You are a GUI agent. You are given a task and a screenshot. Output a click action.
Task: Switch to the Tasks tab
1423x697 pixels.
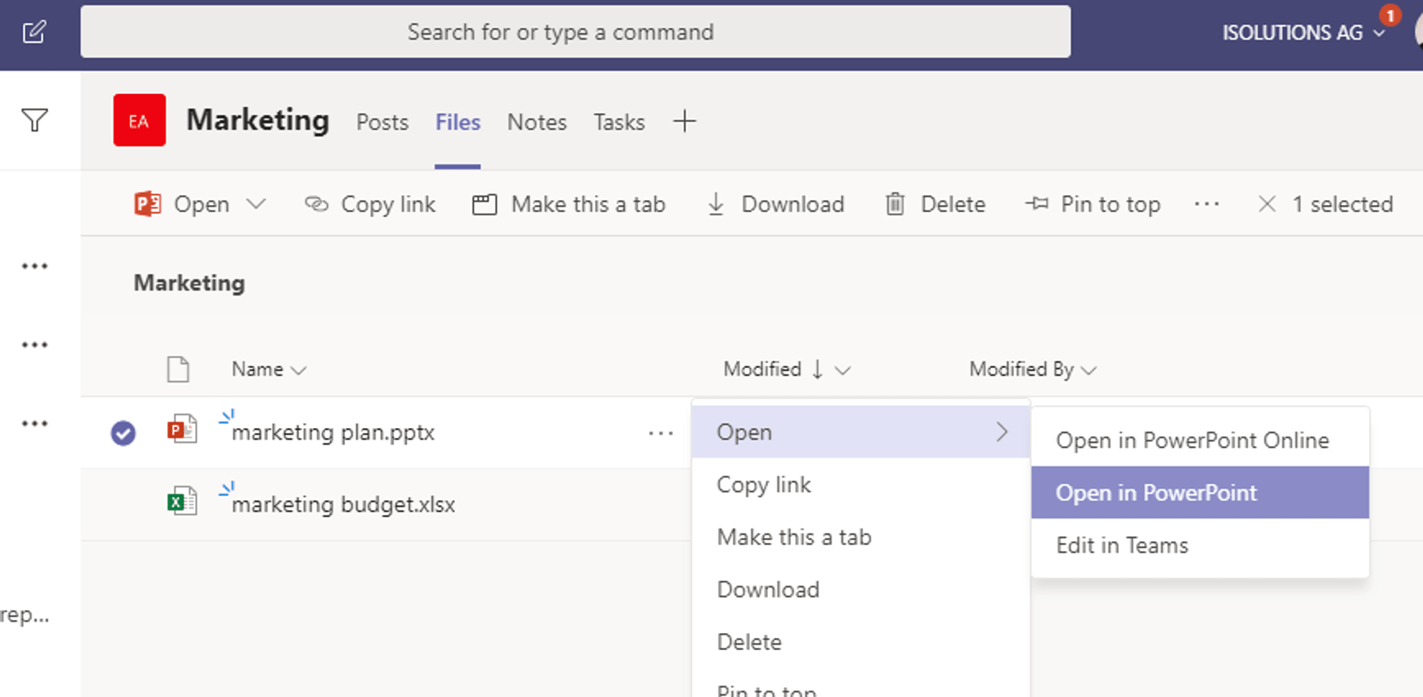coord(619,122)
